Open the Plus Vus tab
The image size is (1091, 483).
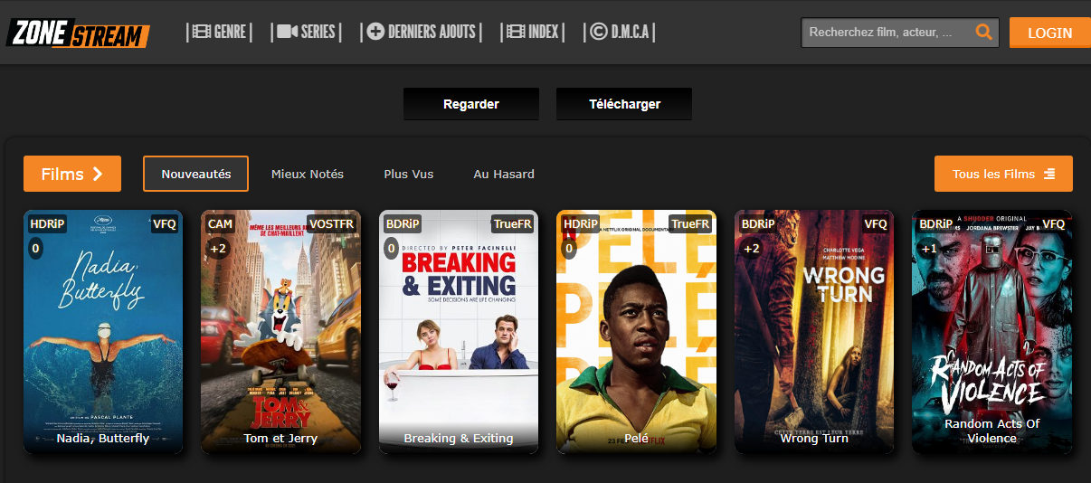409,174
